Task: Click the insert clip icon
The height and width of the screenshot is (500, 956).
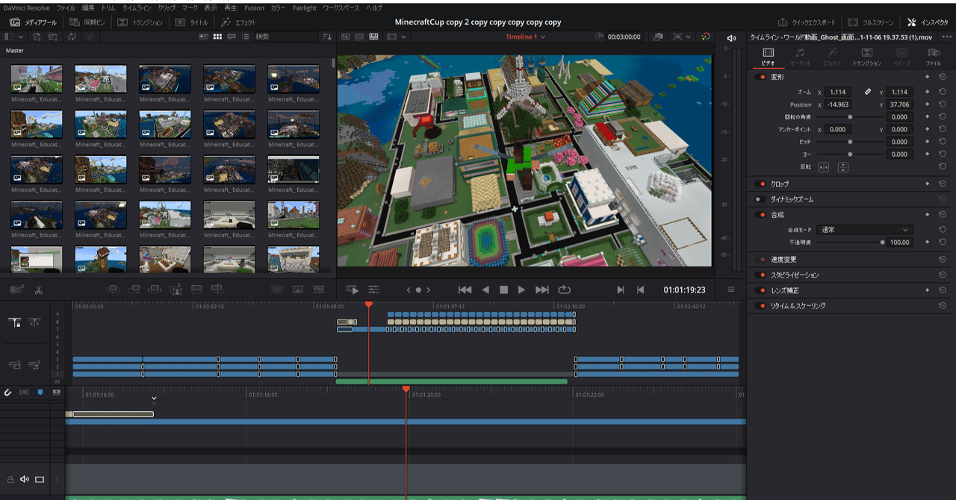Action: [113, 290]
